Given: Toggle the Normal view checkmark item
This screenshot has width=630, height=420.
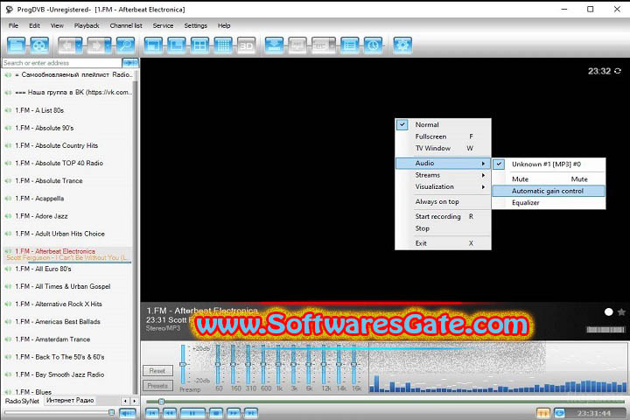Looking at the screenshot, I should pyautogui.click(x=443, y=124).
